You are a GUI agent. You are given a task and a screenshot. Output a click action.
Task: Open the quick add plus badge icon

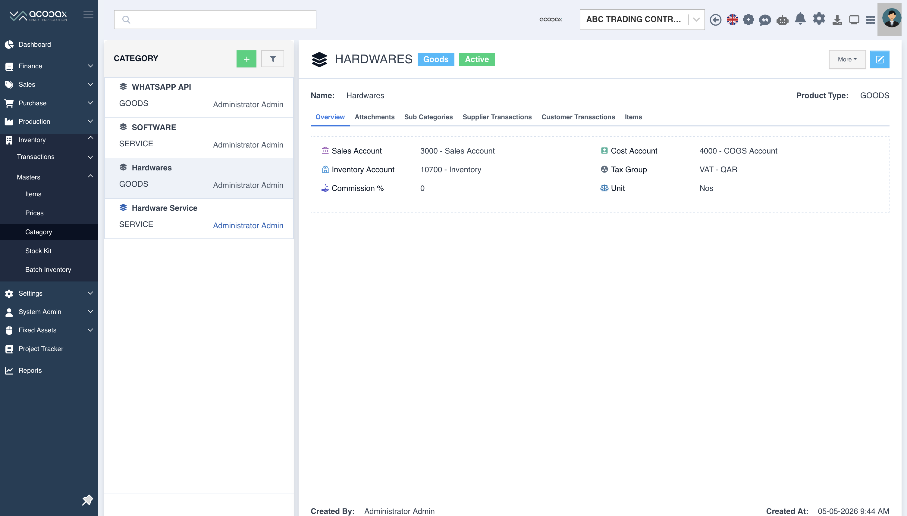click(749, 20)
